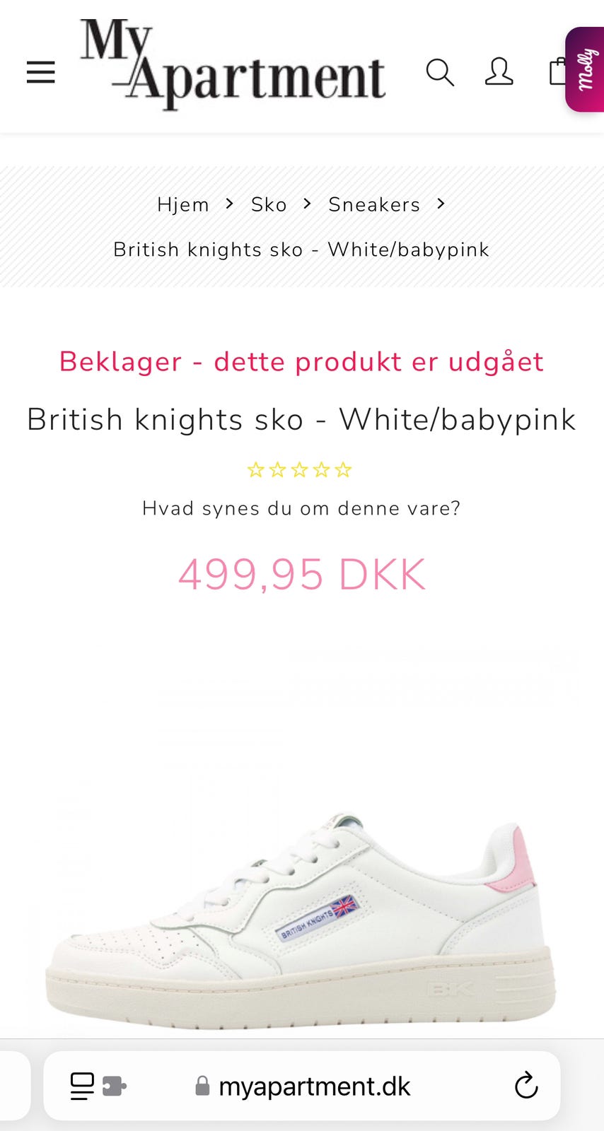The image size is (604, 1131).
Task: Reload the page in Safari
Action: point(526,1085)
